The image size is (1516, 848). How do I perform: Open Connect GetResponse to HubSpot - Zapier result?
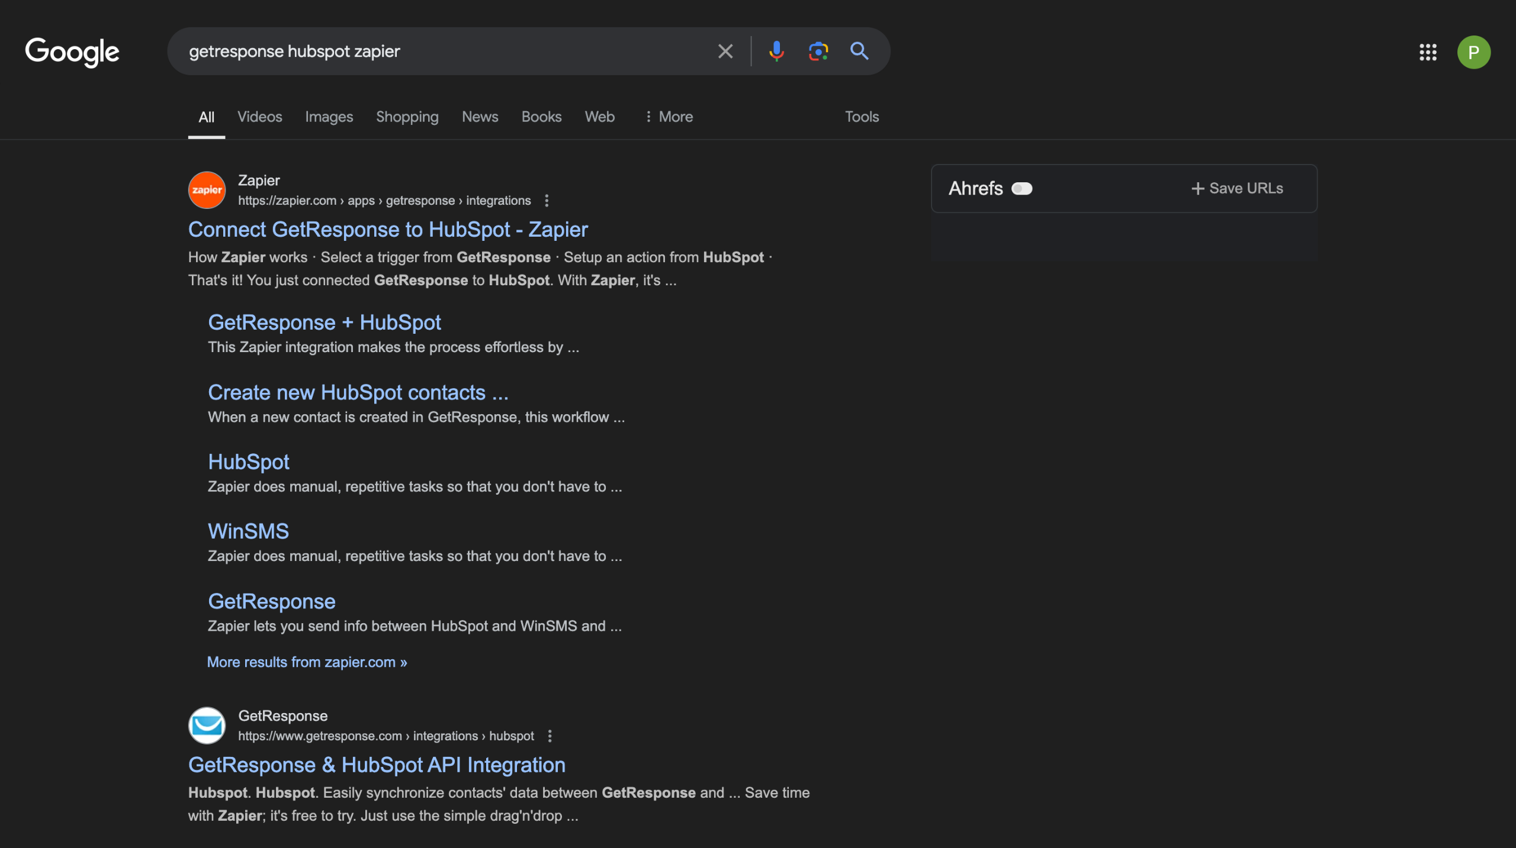pos(388,230)
